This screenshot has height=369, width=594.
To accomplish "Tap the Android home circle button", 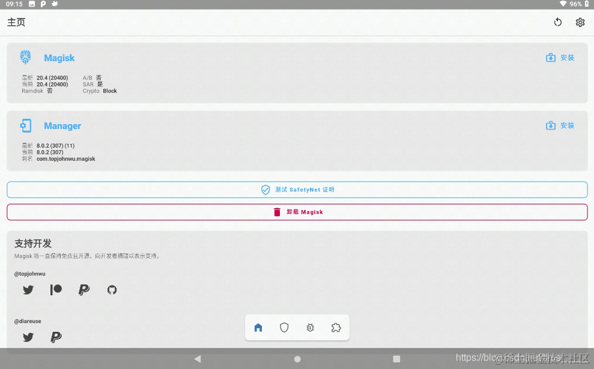I will pyautogui.click(x=297, y=359).
